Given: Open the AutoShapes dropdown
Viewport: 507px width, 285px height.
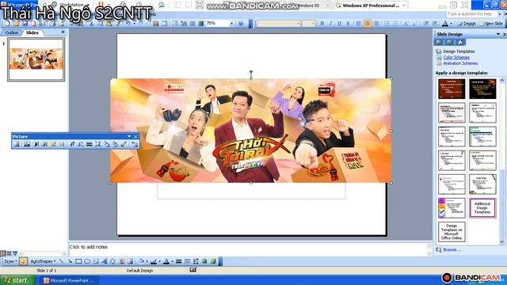Looking at the screenshot, I should point(43,261).
